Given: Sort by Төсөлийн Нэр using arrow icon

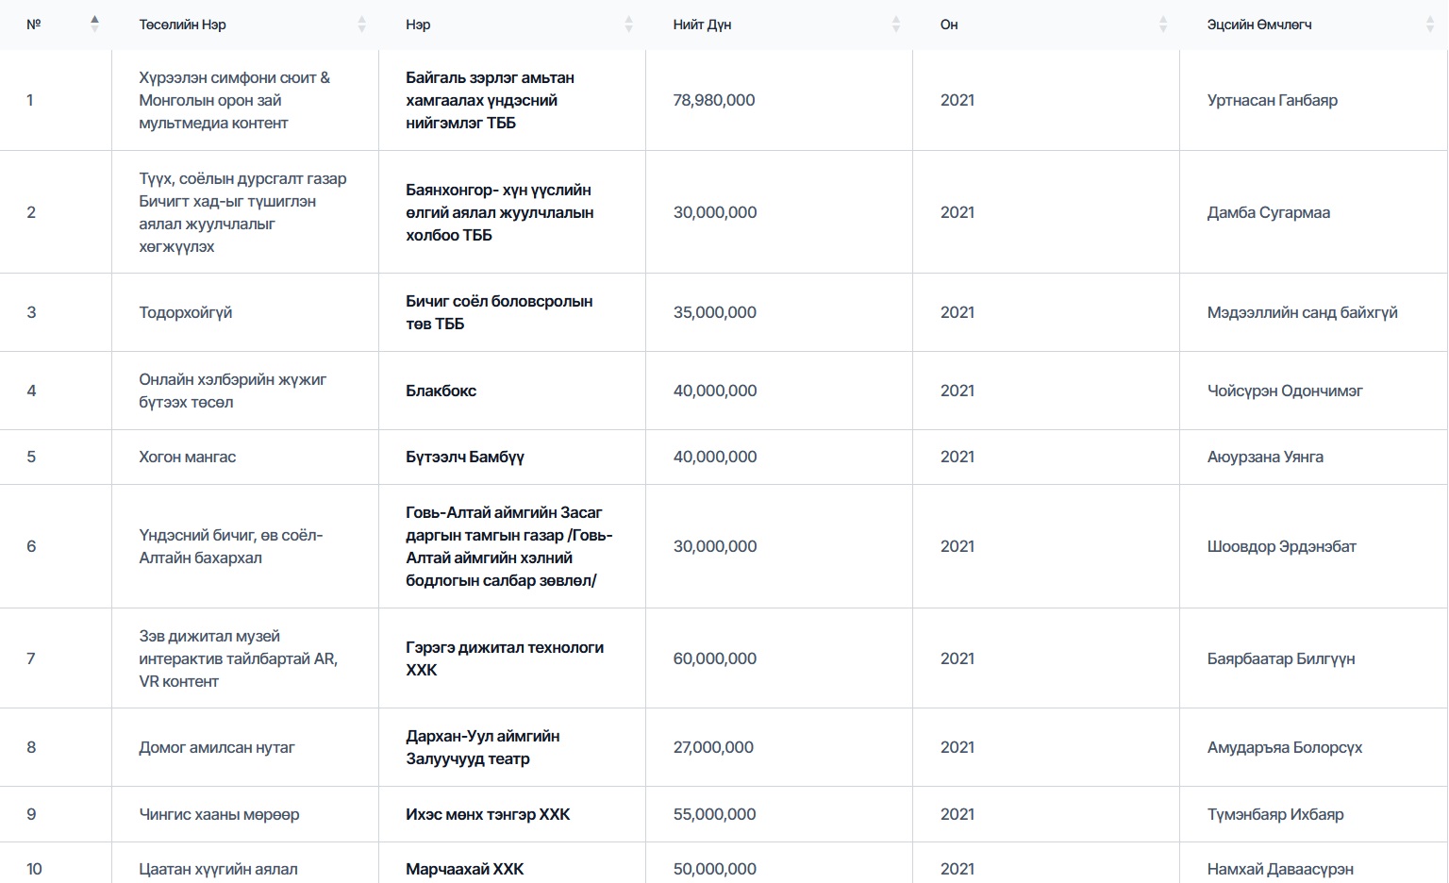Looking at the screenshot, I should point(361,25).
